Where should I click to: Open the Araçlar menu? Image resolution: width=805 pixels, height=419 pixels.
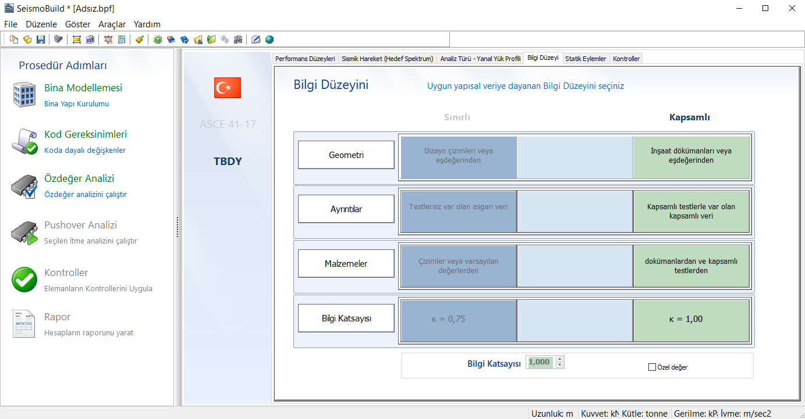[112, 24]
